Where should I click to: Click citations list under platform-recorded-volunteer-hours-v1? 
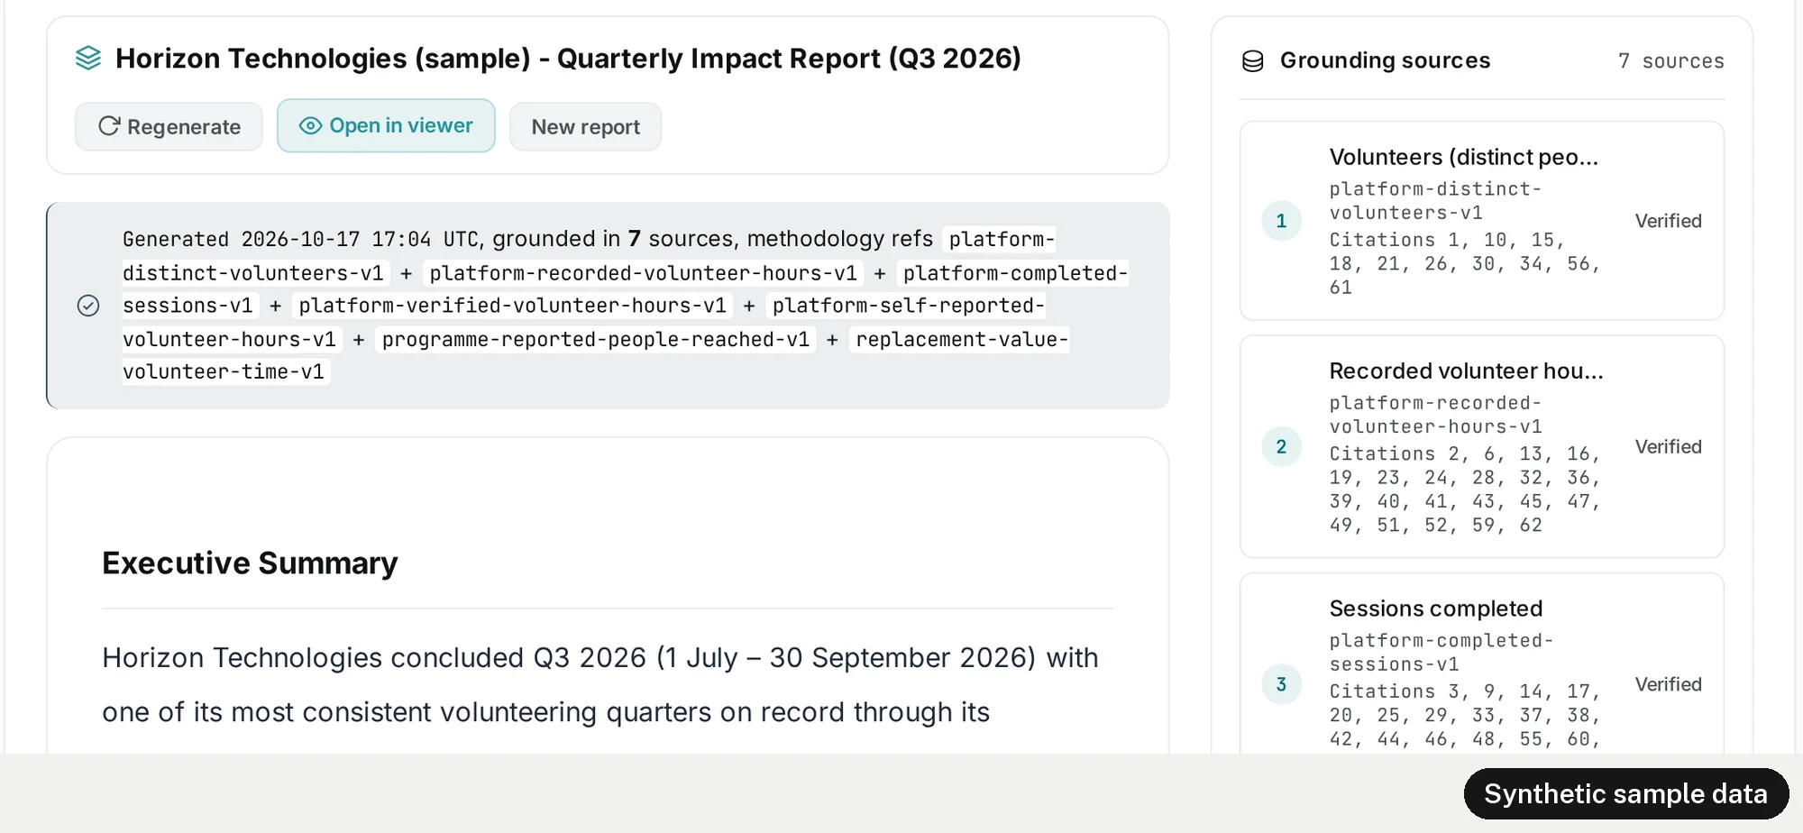point(1465,490)
